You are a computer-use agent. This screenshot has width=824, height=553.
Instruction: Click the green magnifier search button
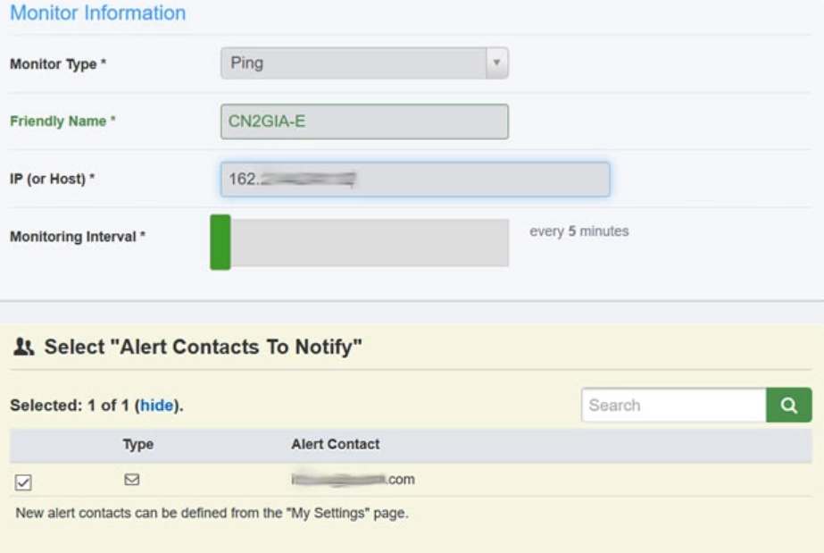[788, 405]
